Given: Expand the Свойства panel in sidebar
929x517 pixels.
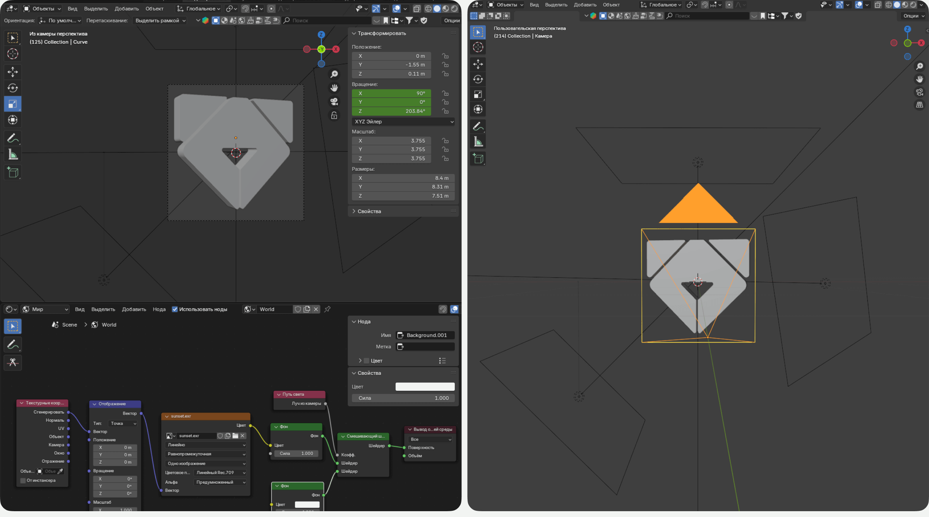Looking at the screenshot, I should (369, 211).
